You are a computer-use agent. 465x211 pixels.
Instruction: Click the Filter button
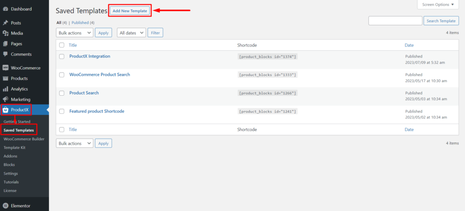(155, 33)
